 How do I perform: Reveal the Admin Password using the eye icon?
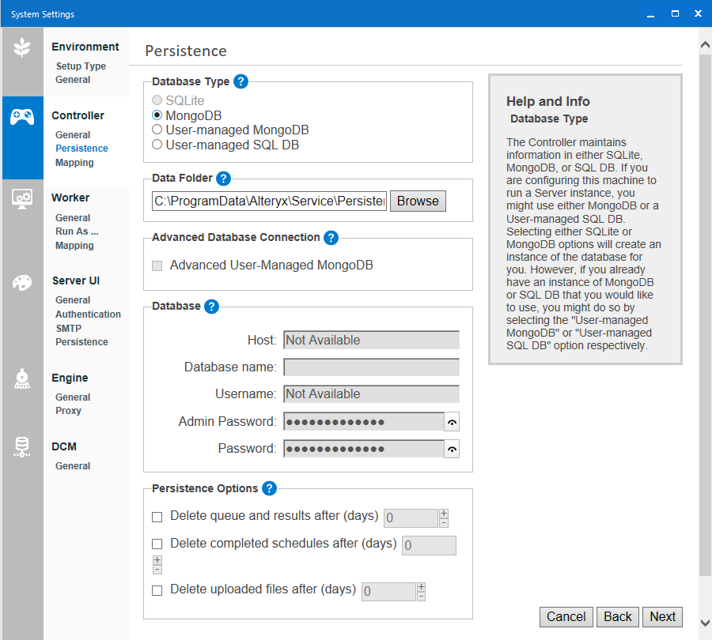[452, 421]
